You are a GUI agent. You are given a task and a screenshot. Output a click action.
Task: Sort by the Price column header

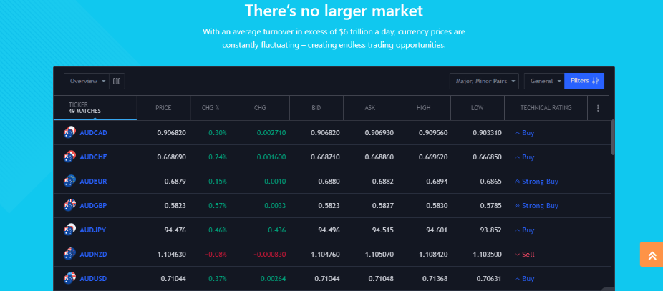pos(163,108)
